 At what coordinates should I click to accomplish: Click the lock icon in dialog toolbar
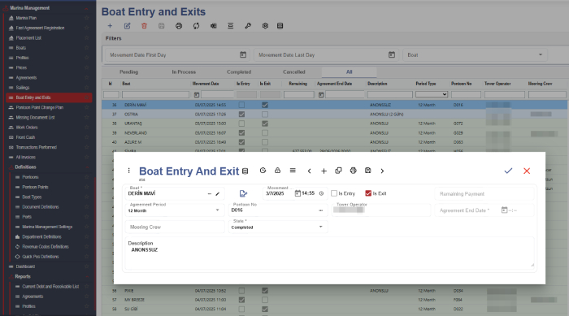[x=278, y=171]
